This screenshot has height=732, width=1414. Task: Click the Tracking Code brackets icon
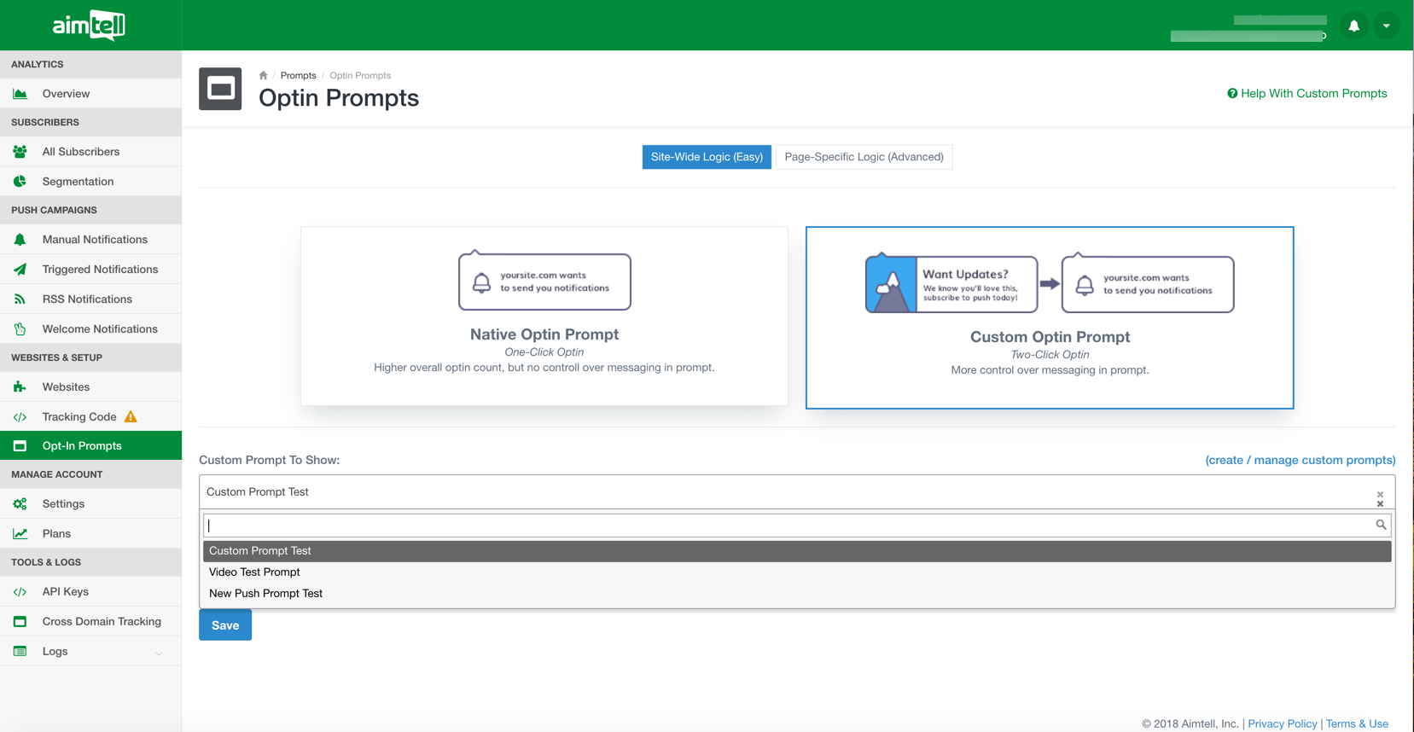(x=20, y=417)
